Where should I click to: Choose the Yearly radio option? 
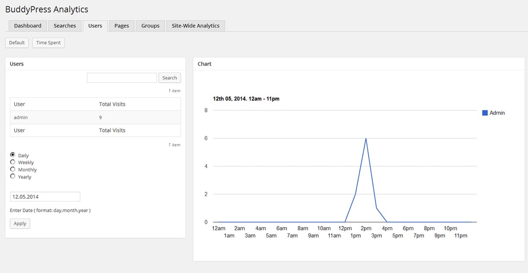coord(13,176)
